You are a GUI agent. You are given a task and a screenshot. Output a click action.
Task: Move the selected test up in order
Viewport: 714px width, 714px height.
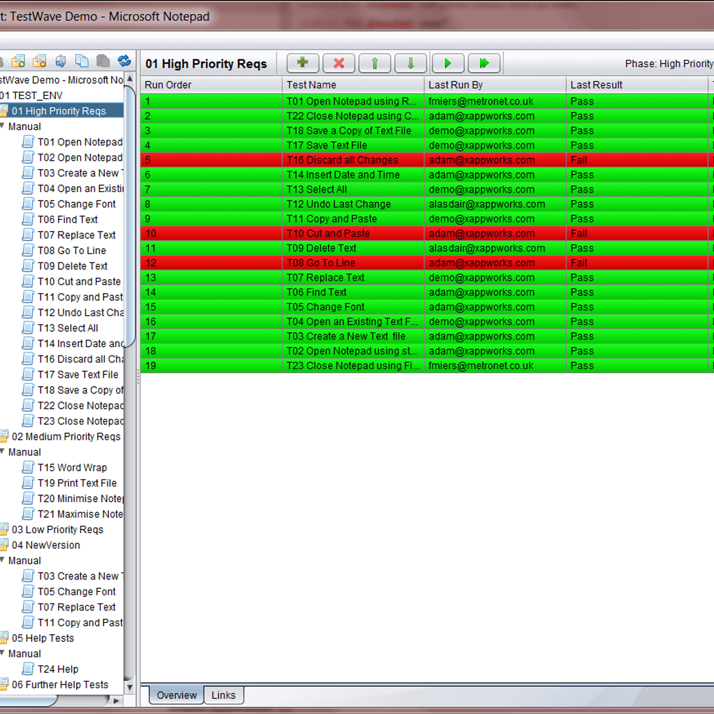[374, 63]
